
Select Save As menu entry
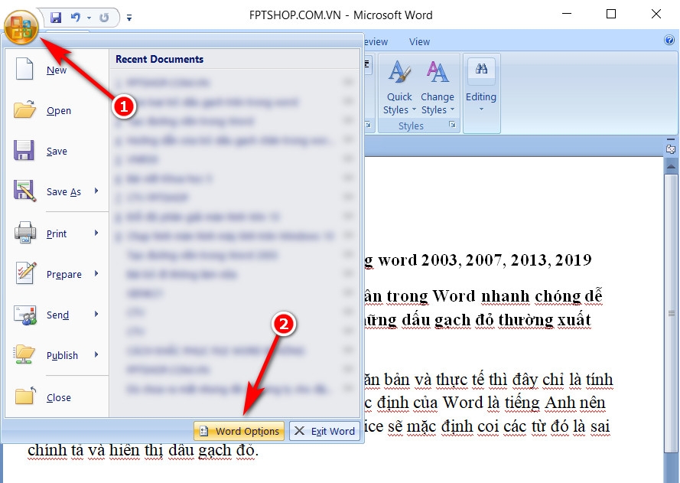tap(63, 192)
